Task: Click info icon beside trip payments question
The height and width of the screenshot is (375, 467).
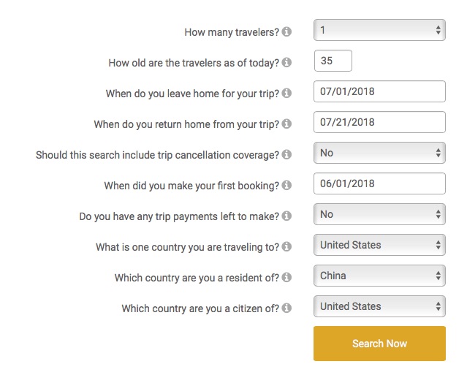Action: [x=286, y=216]
